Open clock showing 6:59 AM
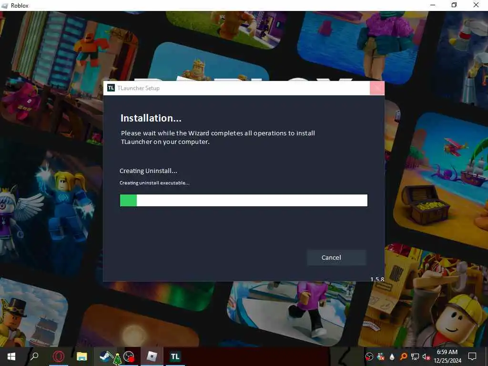 tap(447, 356)
